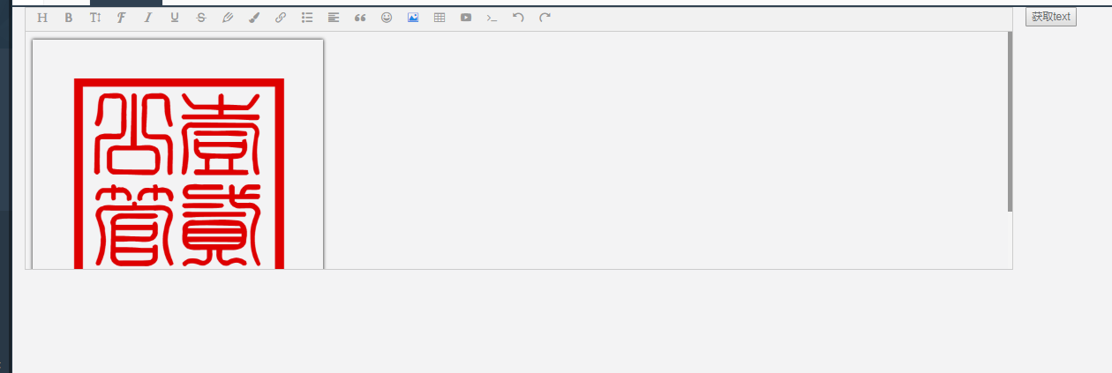Insert a code block

click(x=492, y=18)
